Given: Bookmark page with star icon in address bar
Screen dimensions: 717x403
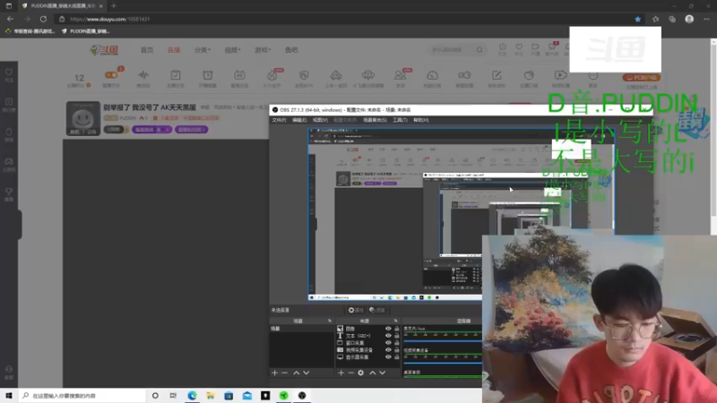Looking at the screenshot, I should click(x=637, y=19).
